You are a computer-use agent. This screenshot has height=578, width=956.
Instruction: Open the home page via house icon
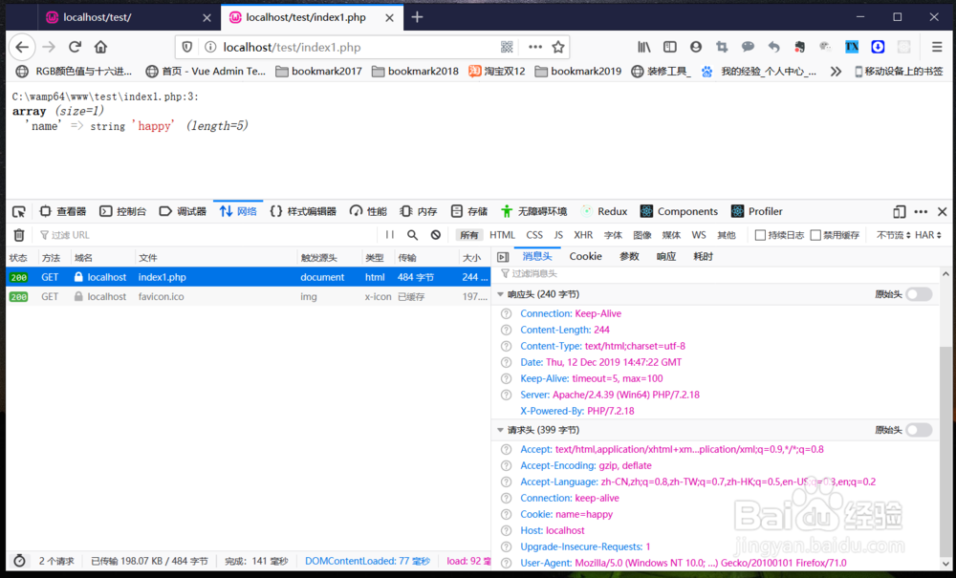[100, 47]
